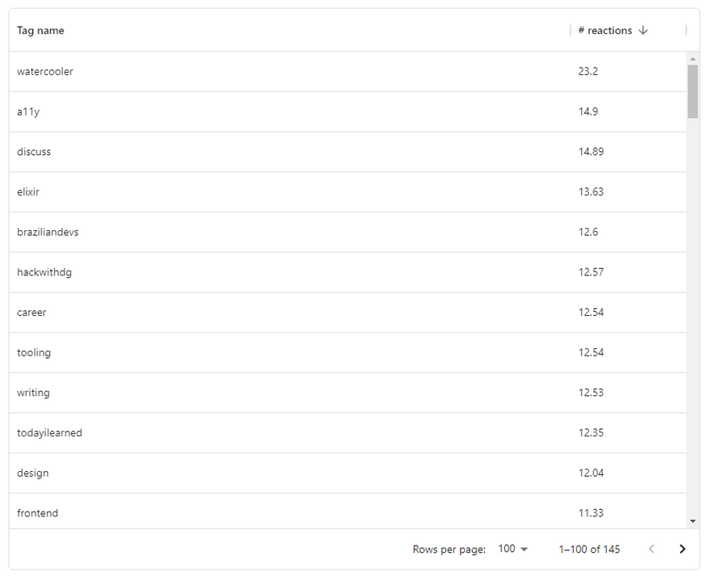Sort by the Tag name column header
Viewport: 711px width, 577px height.
tap(40, 31)
